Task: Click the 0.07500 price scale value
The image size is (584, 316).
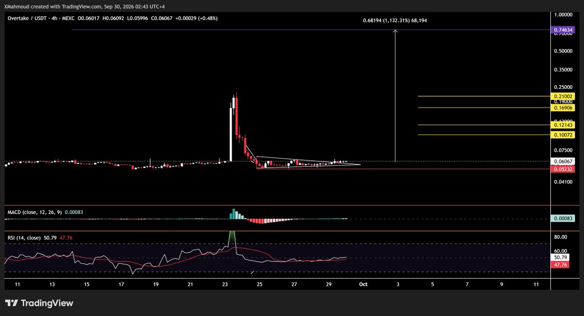Action: pyautogui.click(x=563, y=150)
